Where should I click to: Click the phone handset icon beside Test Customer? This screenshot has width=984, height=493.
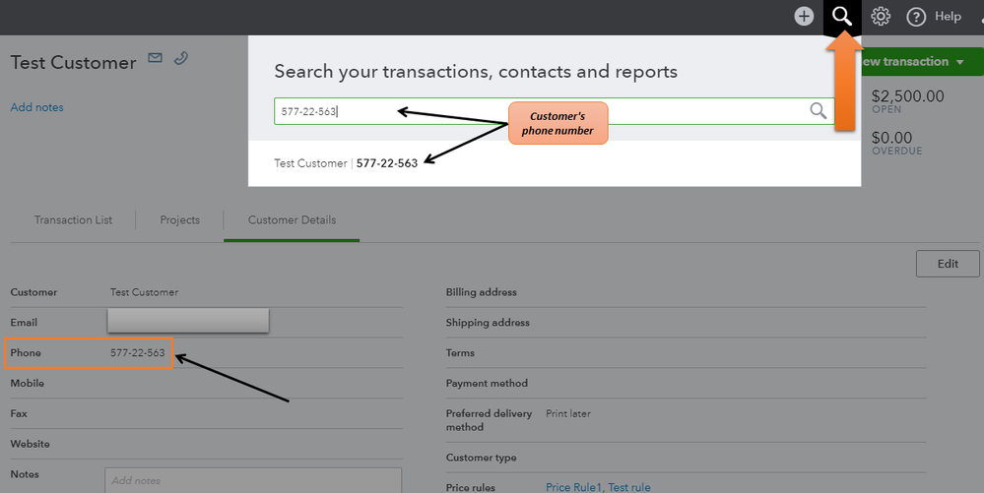pyautogui.click(x=181, y=59)
